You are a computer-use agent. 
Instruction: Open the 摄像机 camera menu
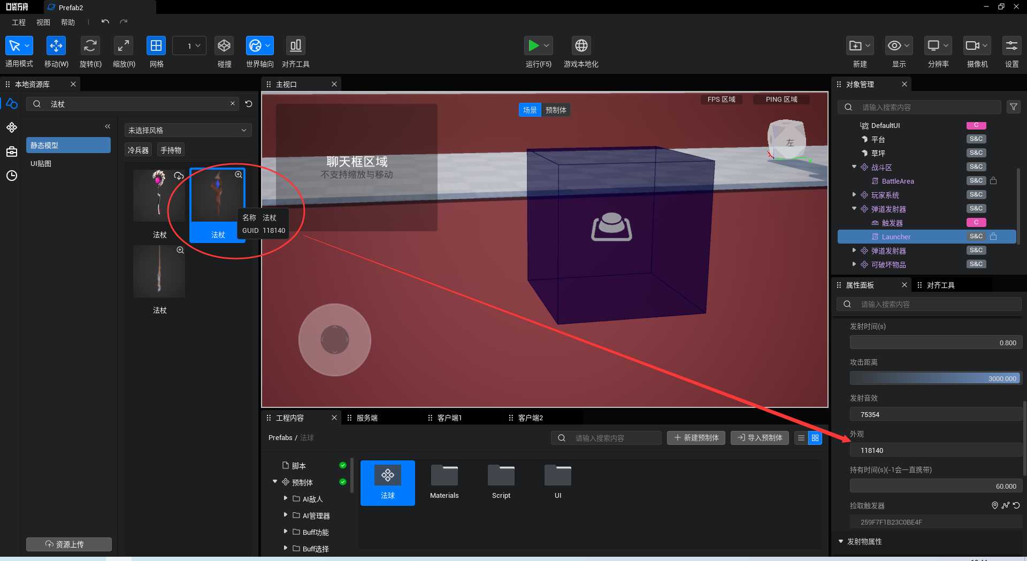point(977,46)
